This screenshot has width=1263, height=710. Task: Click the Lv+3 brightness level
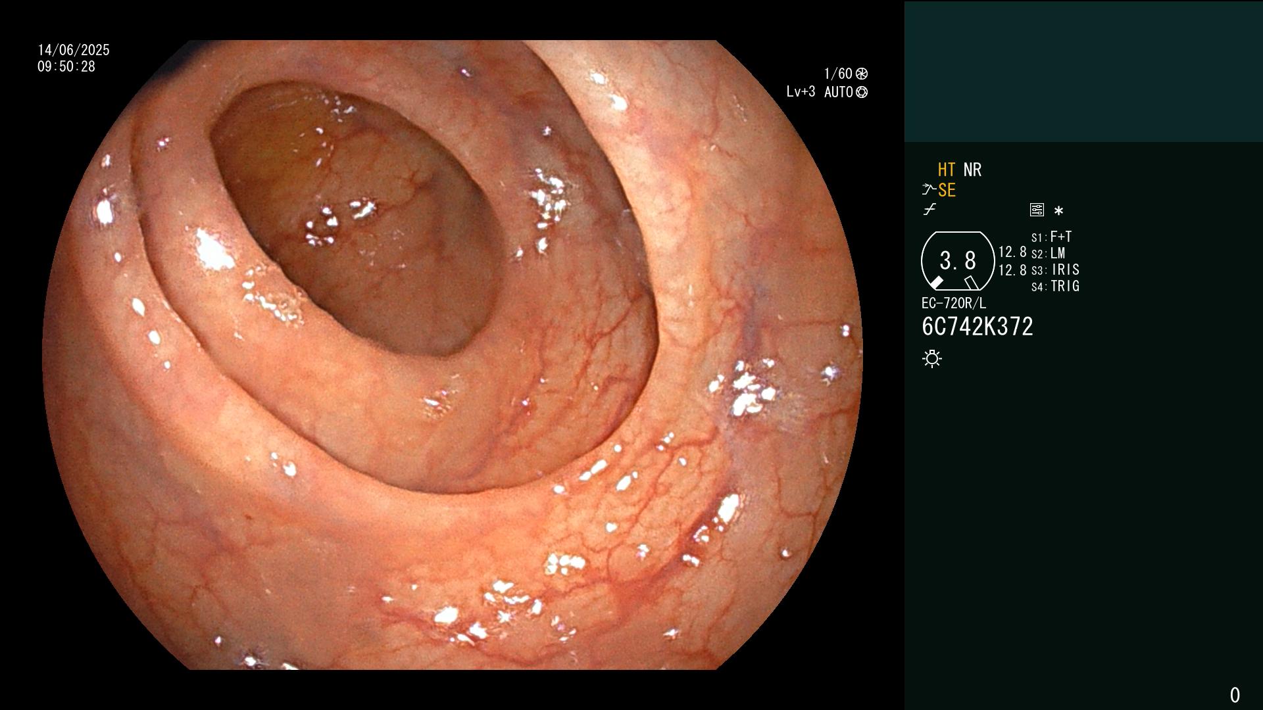(801, 92)
